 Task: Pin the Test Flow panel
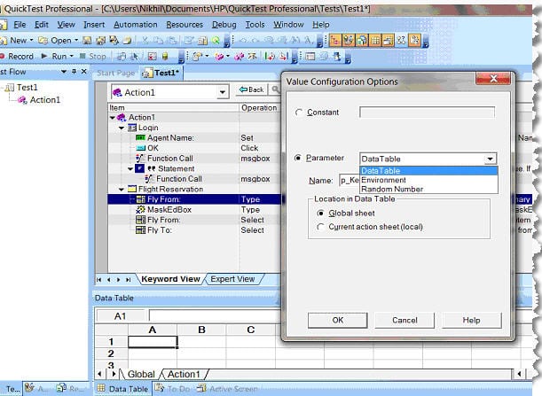tap(74, 72)
